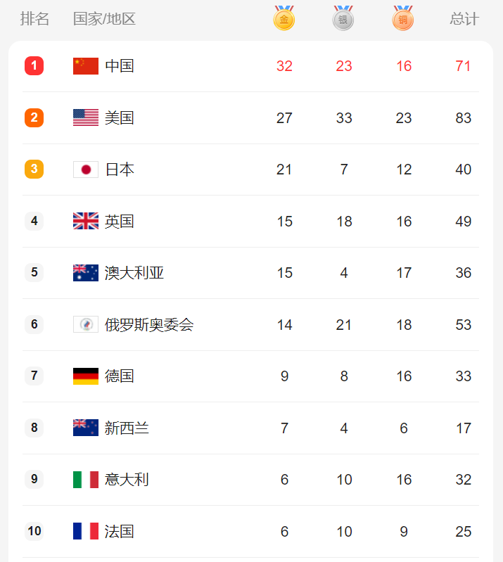The image size is (503, 562).
Task: Click the United Kingdom flag icon
Action: coord(86,221)
